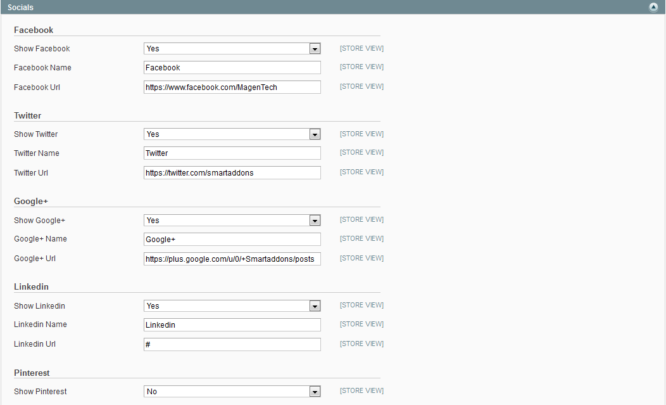
Task: Click the Linkedin group heading
Action: click(32, 286)
